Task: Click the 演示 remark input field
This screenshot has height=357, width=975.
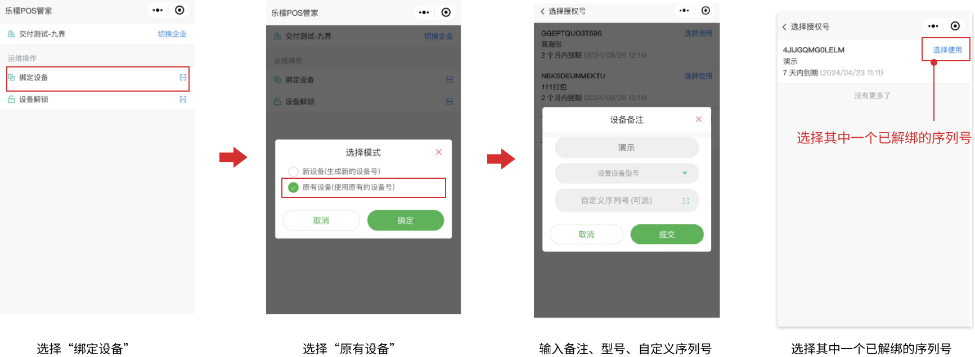Action: pyautogui.click(x=627, y=147)
